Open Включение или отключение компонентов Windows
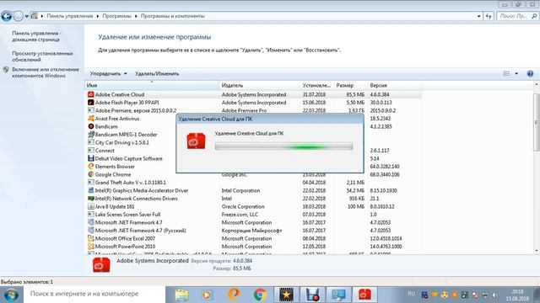The height and width of the screenshot is (303, 540). [x=46, y=72]
